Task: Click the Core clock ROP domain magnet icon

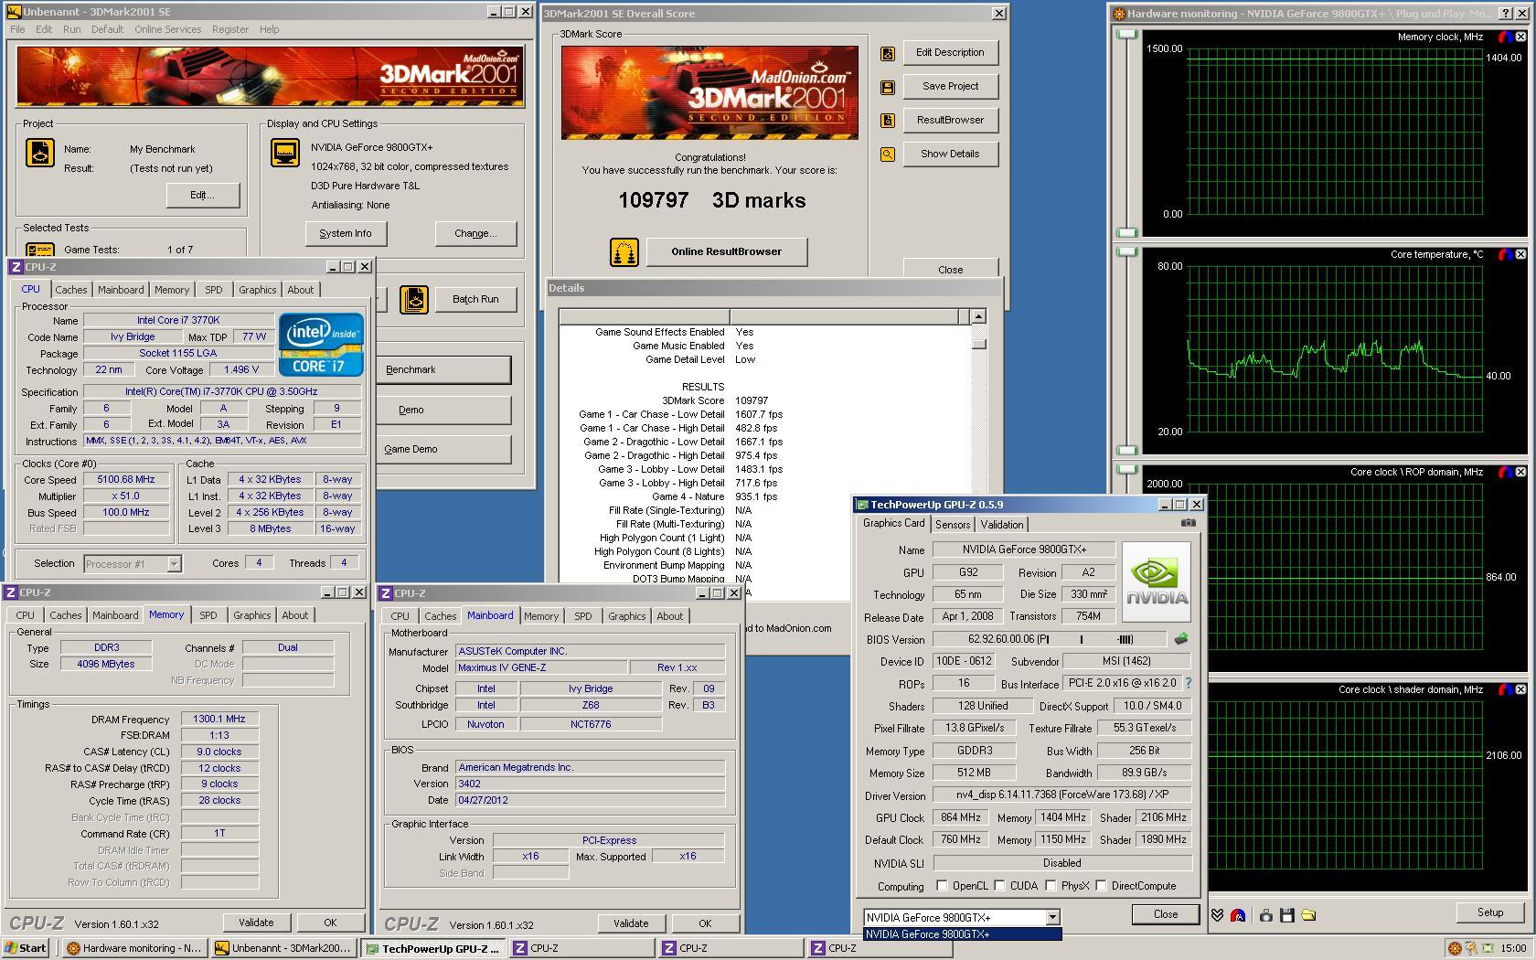Action: coord(1505,472)
